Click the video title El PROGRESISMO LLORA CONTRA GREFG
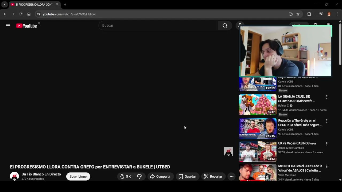Viewport: 342px width, 192px height. [x=90, y=167]
